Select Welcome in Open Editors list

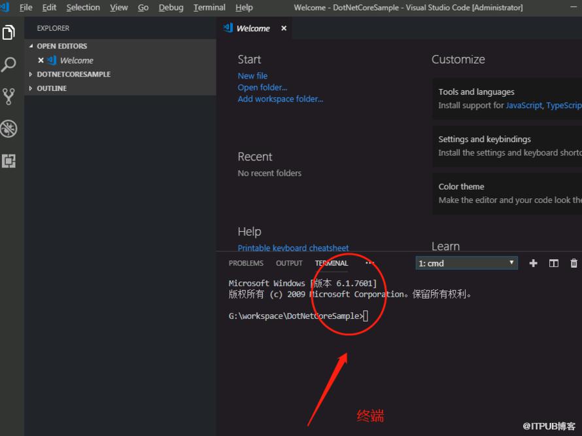[x=77, y=60]
